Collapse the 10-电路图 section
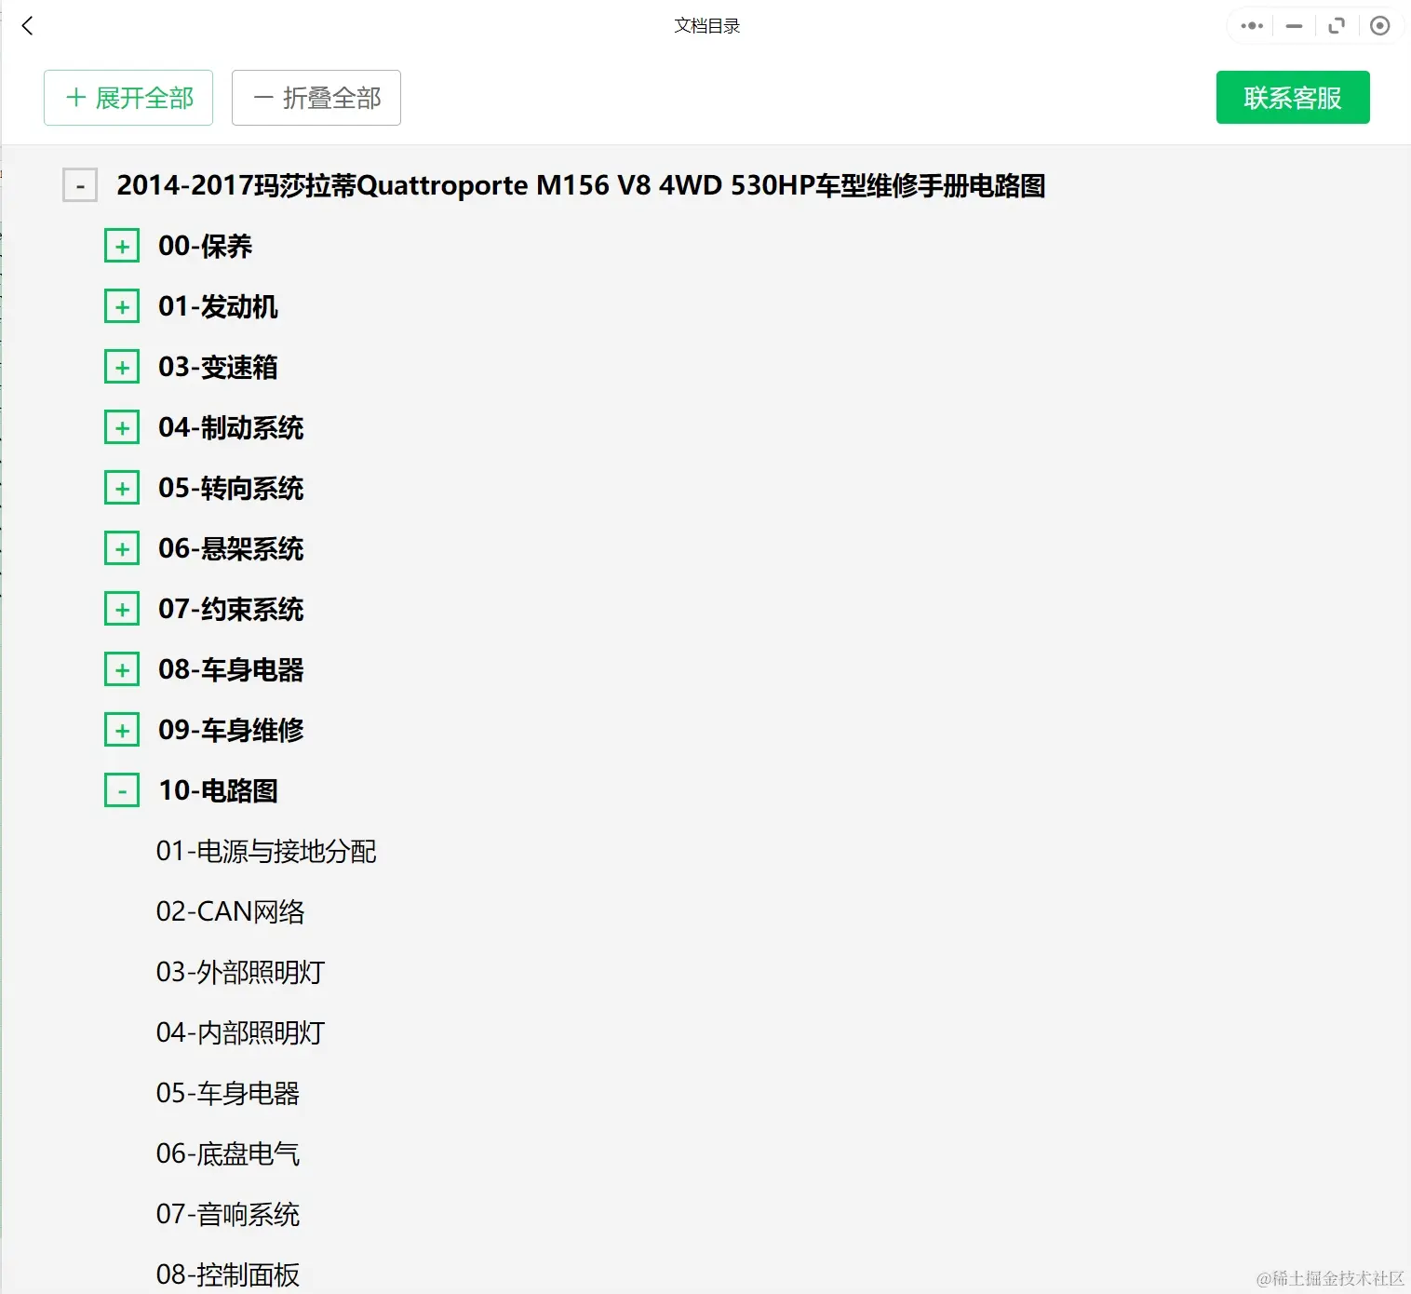This screenshot has width=1411, height=1294. click(122, 790)
